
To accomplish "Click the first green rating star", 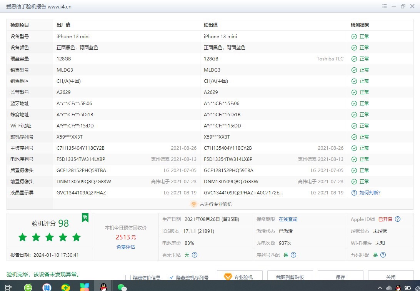I will (x=23, y=237).
